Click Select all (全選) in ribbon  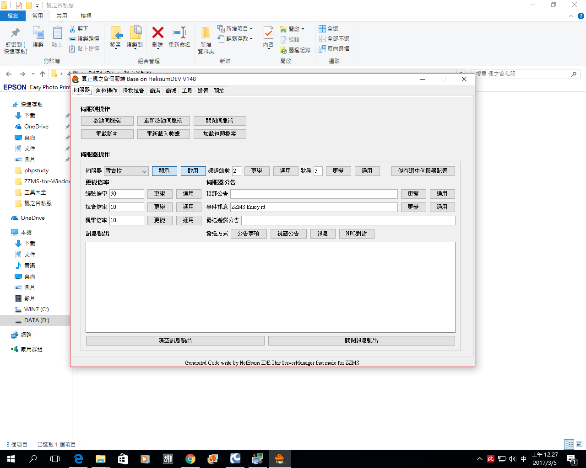click(328, 28)
